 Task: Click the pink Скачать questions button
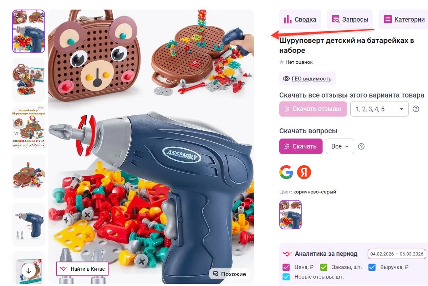click(301, 146)
